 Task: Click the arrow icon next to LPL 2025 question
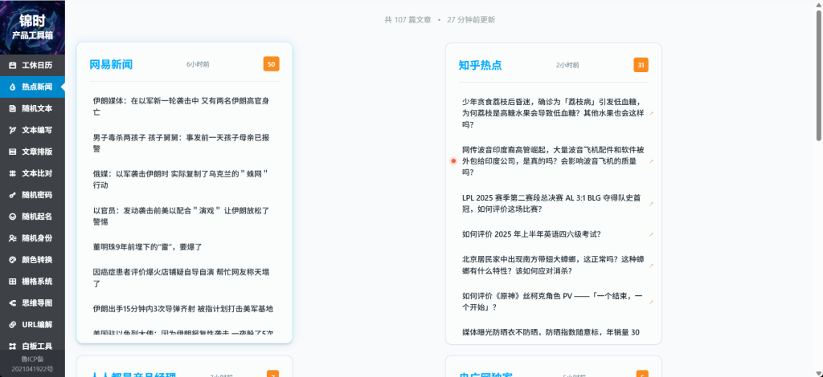click(651, 204)
